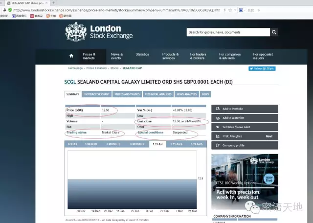Click the Twitter Follow button

[262, 68]
